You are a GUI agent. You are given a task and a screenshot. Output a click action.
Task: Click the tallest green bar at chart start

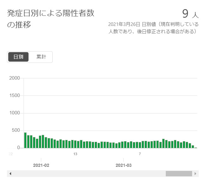coord(25,140)
